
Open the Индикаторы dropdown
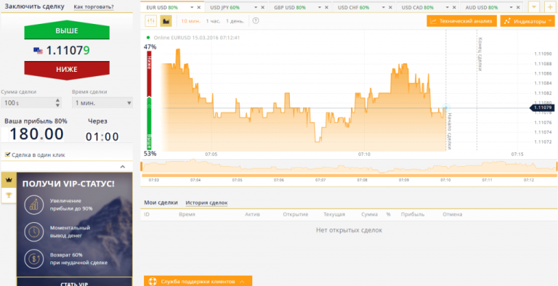527,21
